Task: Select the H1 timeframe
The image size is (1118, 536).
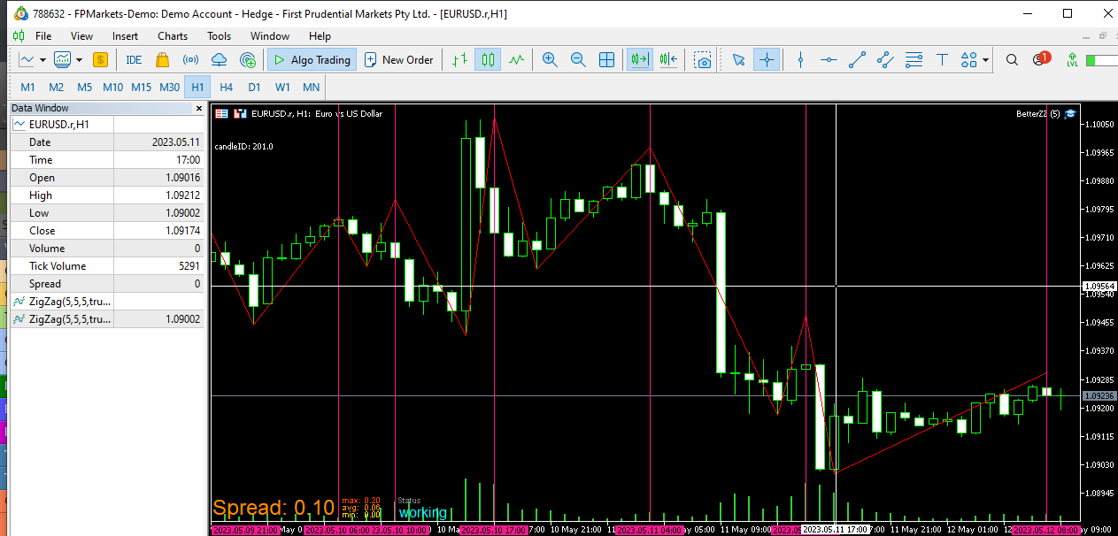Action: (197, 87)
